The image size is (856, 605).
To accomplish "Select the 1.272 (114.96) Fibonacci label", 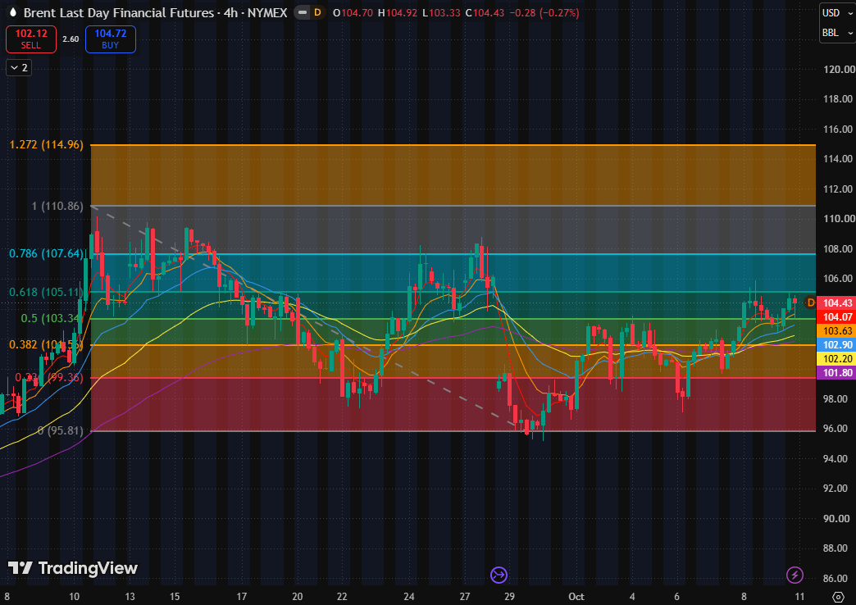I will [47, 145].
